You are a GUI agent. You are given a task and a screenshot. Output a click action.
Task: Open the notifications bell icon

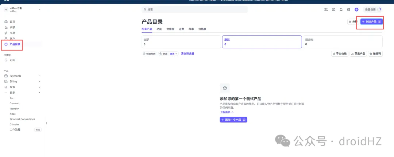341,10
